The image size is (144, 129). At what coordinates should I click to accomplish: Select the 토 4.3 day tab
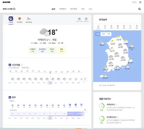pos(105,27)
